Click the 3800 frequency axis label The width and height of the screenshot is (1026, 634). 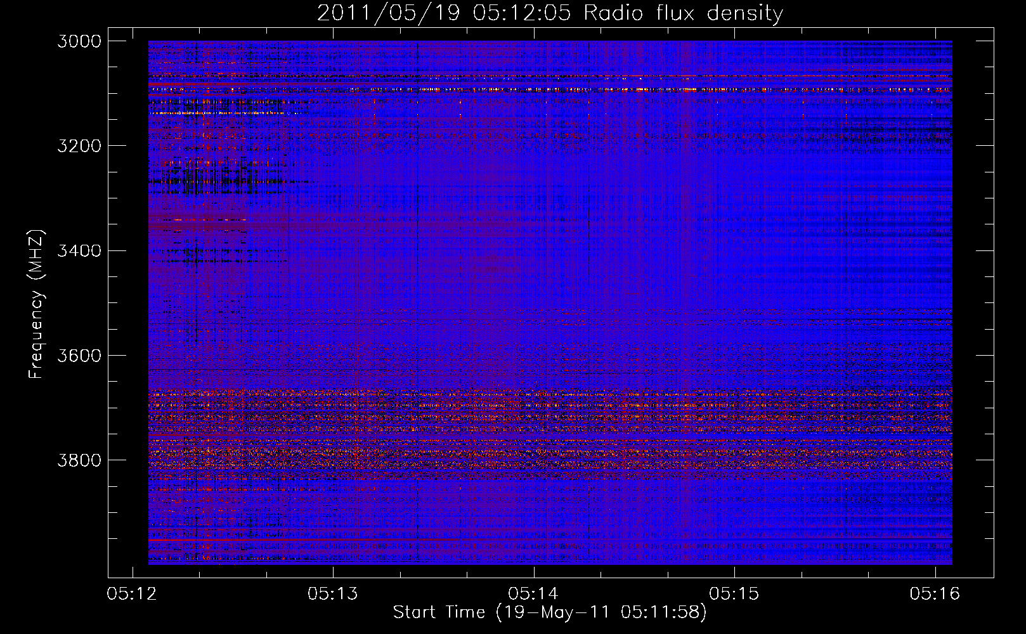79,460
